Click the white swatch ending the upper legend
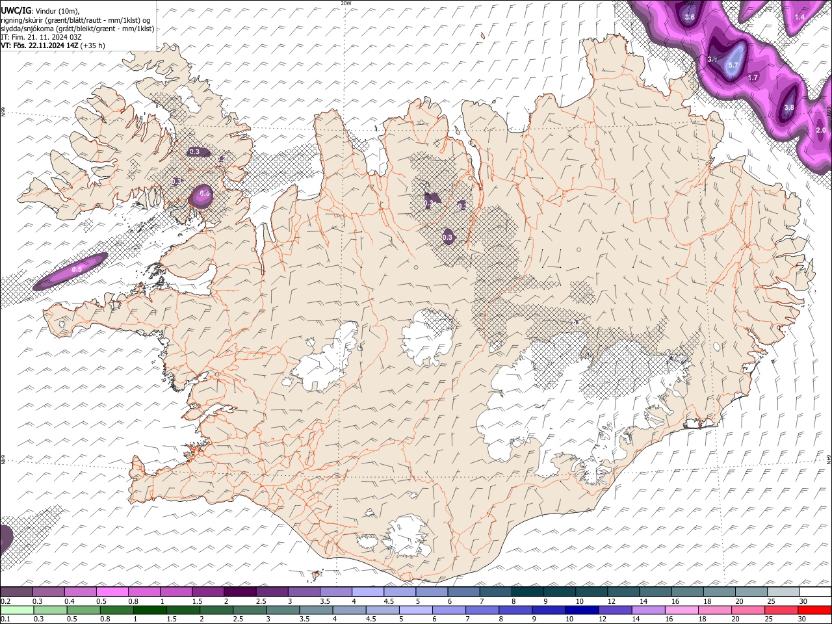This screenshot has height=624, width=832. point(816,592)
